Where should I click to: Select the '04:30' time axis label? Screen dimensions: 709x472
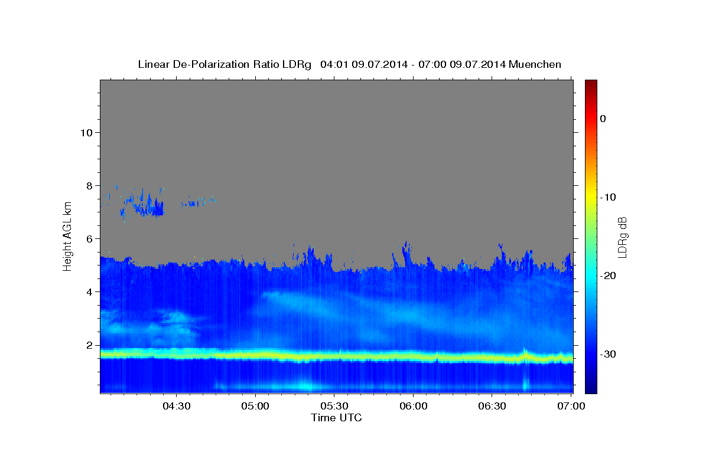(x=176, y=406)
